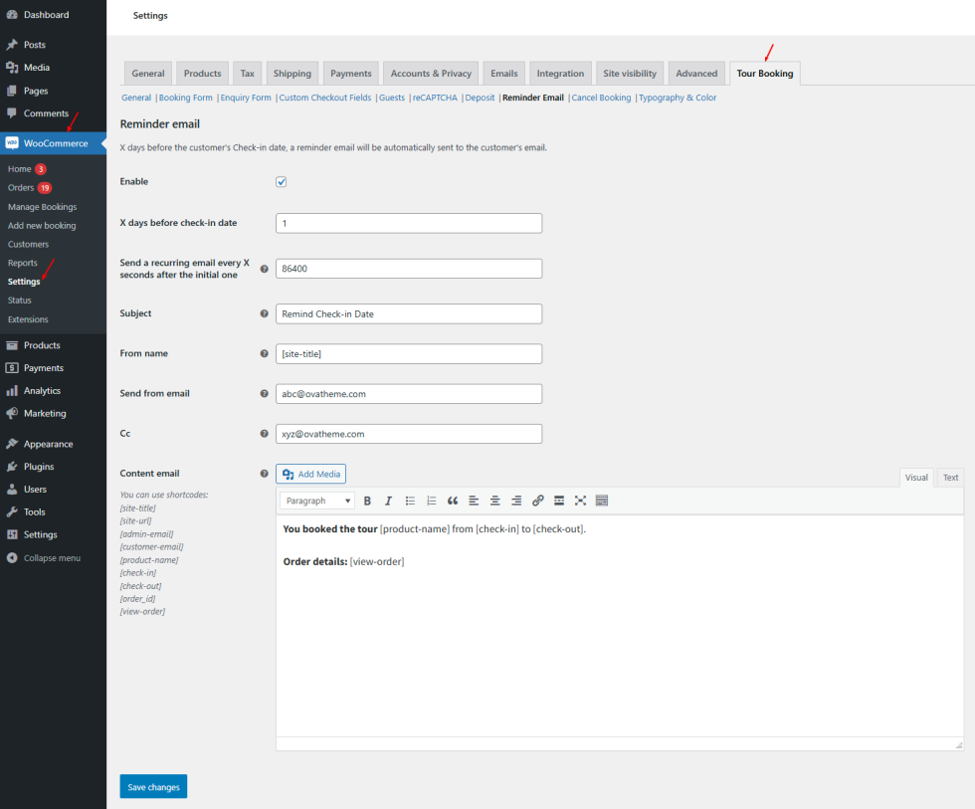Open Manage Bookings in the sidebar
The height and width of the screenshot is (809, 975).
(42, 207)
